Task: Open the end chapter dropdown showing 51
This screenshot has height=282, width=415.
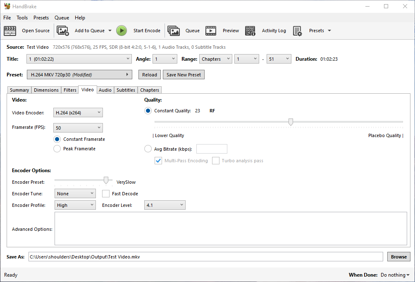Action: click(x=279, y=59)
